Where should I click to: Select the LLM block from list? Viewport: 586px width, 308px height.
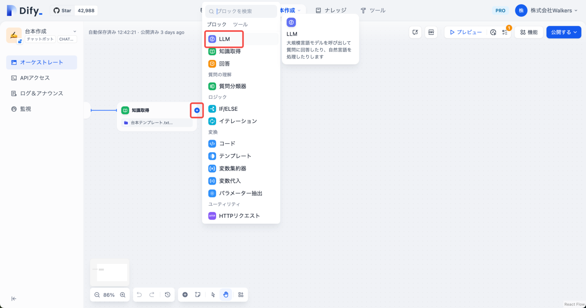pyautogui.click(x=224, y=39)
